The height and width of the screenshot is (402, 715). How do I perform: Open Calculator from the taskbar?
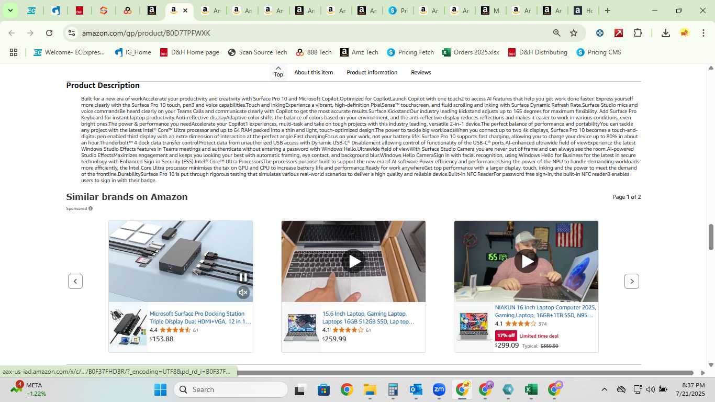pyautogui.click(x=393, y=389)
